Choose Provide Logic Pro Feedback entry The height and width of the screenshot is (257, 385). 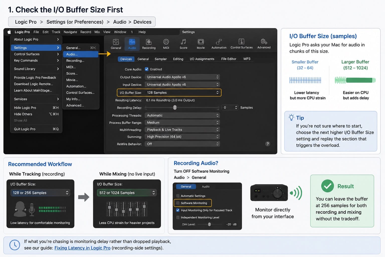pos(36,78)
